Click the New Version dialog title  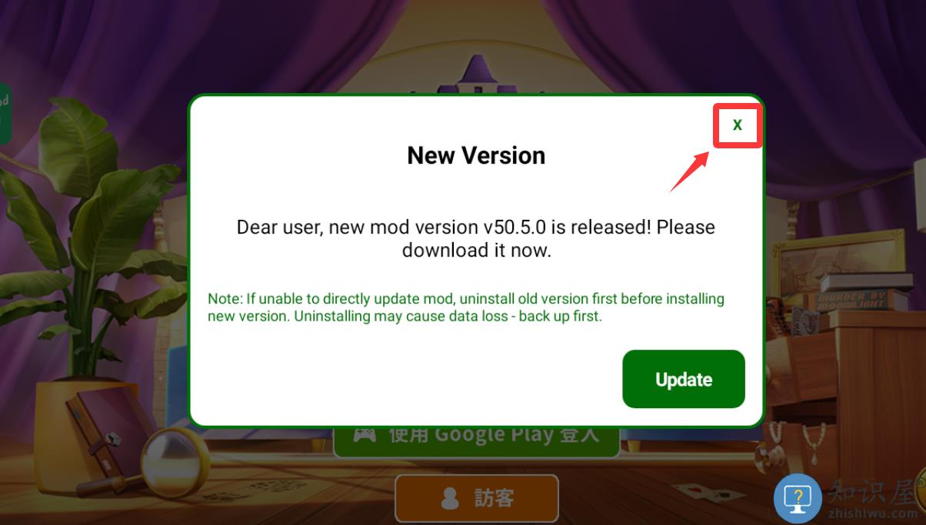pos(476,155)
